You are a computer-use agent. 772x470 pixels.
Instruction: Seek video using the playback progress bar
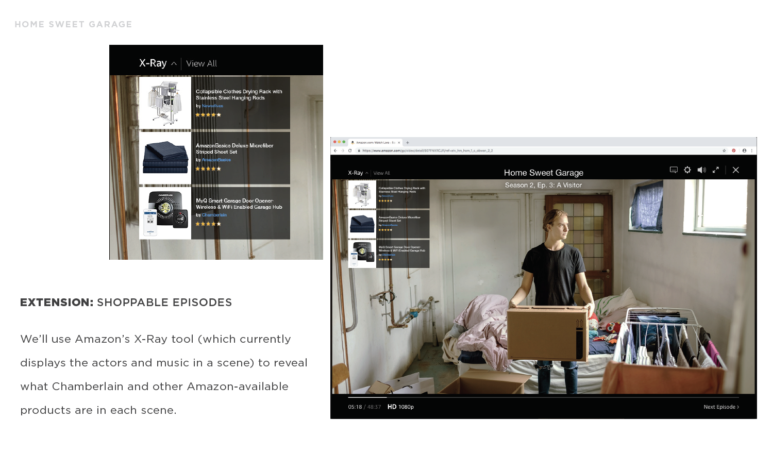[x=543, y=397]
